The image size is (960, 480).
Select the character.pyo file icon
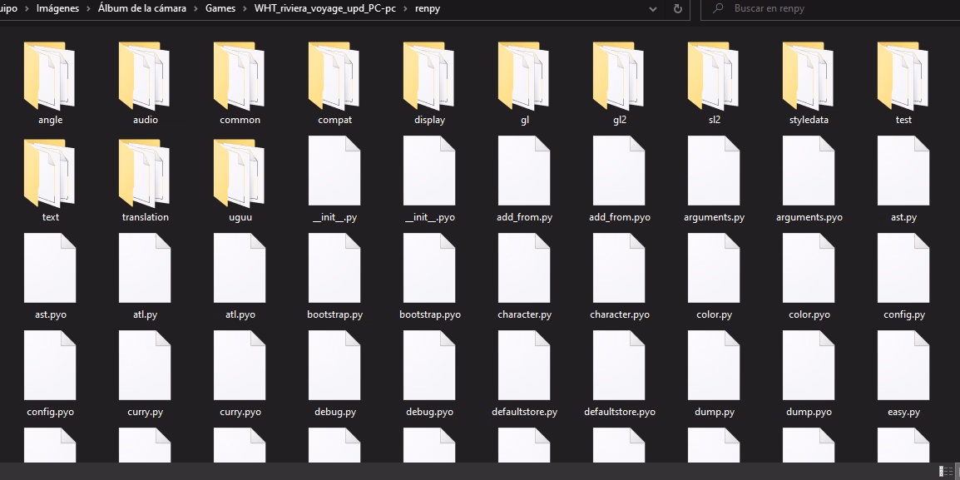[x=619, y=267]
